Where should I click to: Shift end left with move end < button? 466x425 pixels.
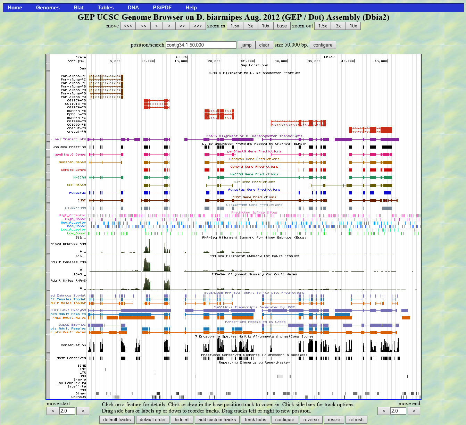point(384,411)
